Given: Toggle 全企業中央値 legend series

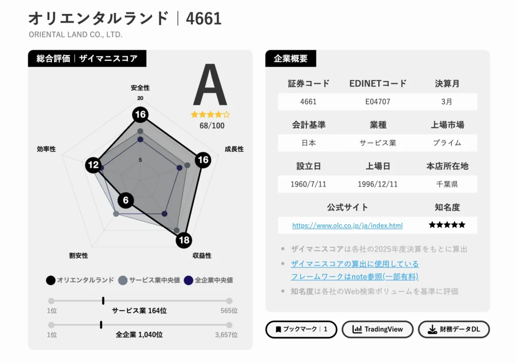Looking at the screenshot, I should tap(208, 280).
